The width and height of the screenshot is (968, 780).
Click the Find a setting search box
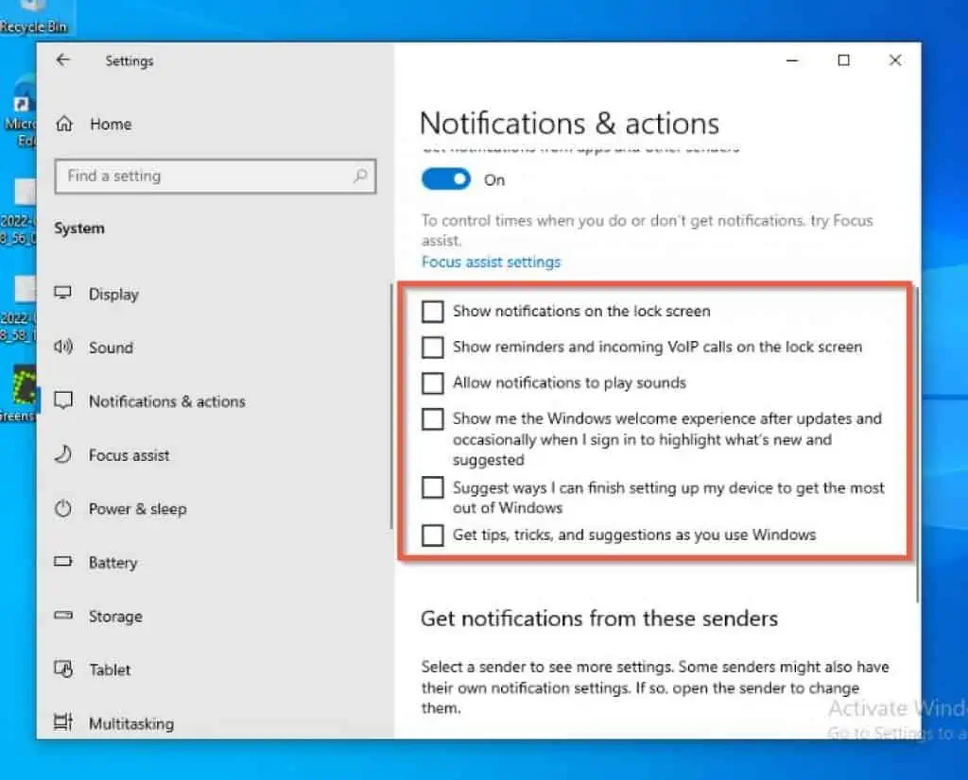pyautogui.click(x=208, y=176)
